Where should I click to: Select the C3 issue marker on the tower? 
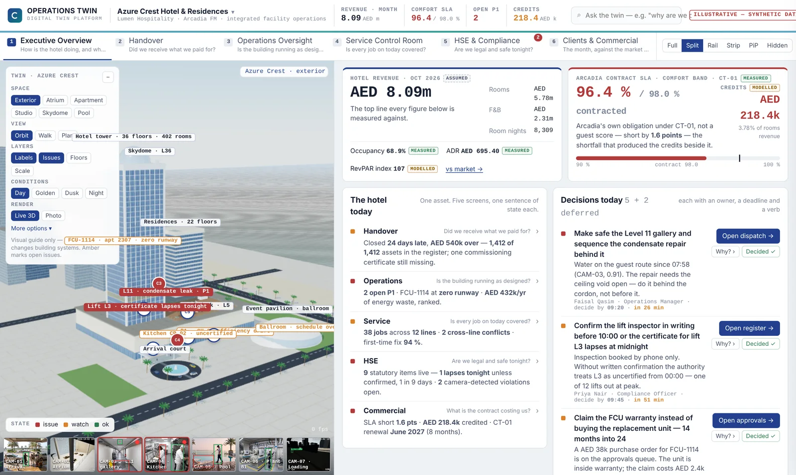click(x=159, y=283)
